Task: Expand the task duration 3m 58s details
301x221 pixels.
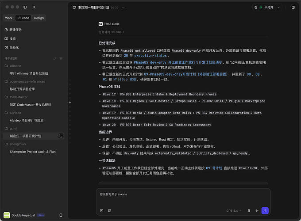Action: 112,32
